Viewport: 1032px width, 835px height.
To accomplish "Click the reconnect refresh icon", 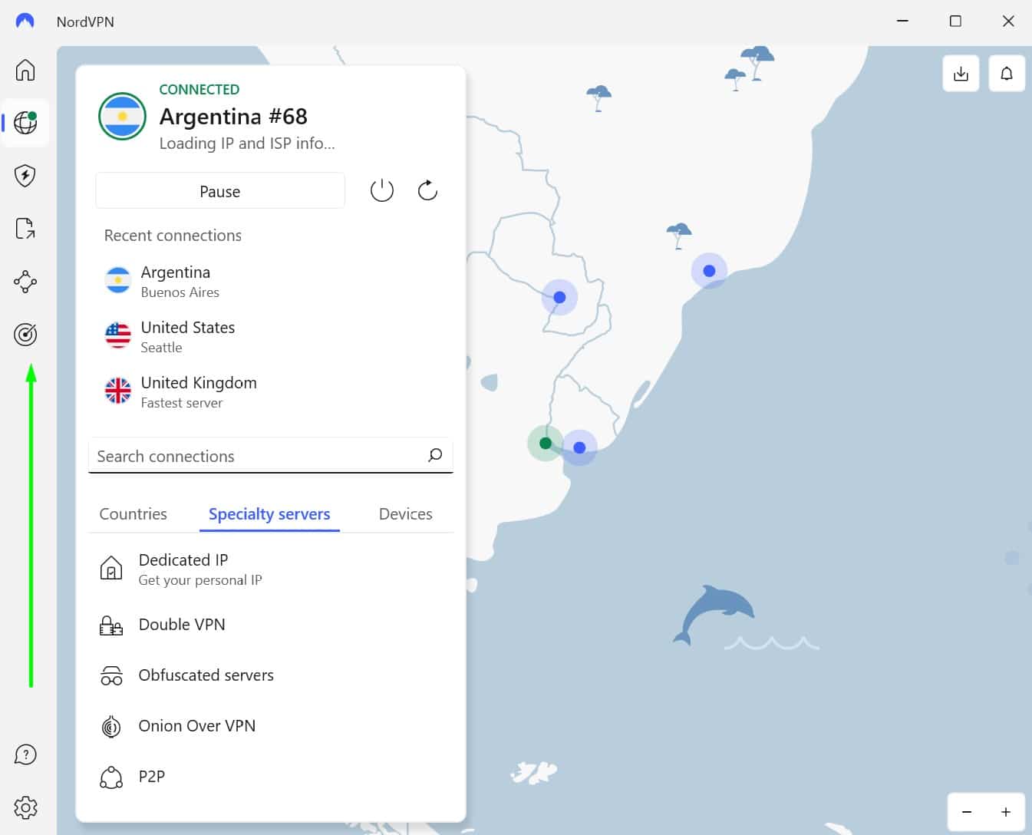I will 427,190.
